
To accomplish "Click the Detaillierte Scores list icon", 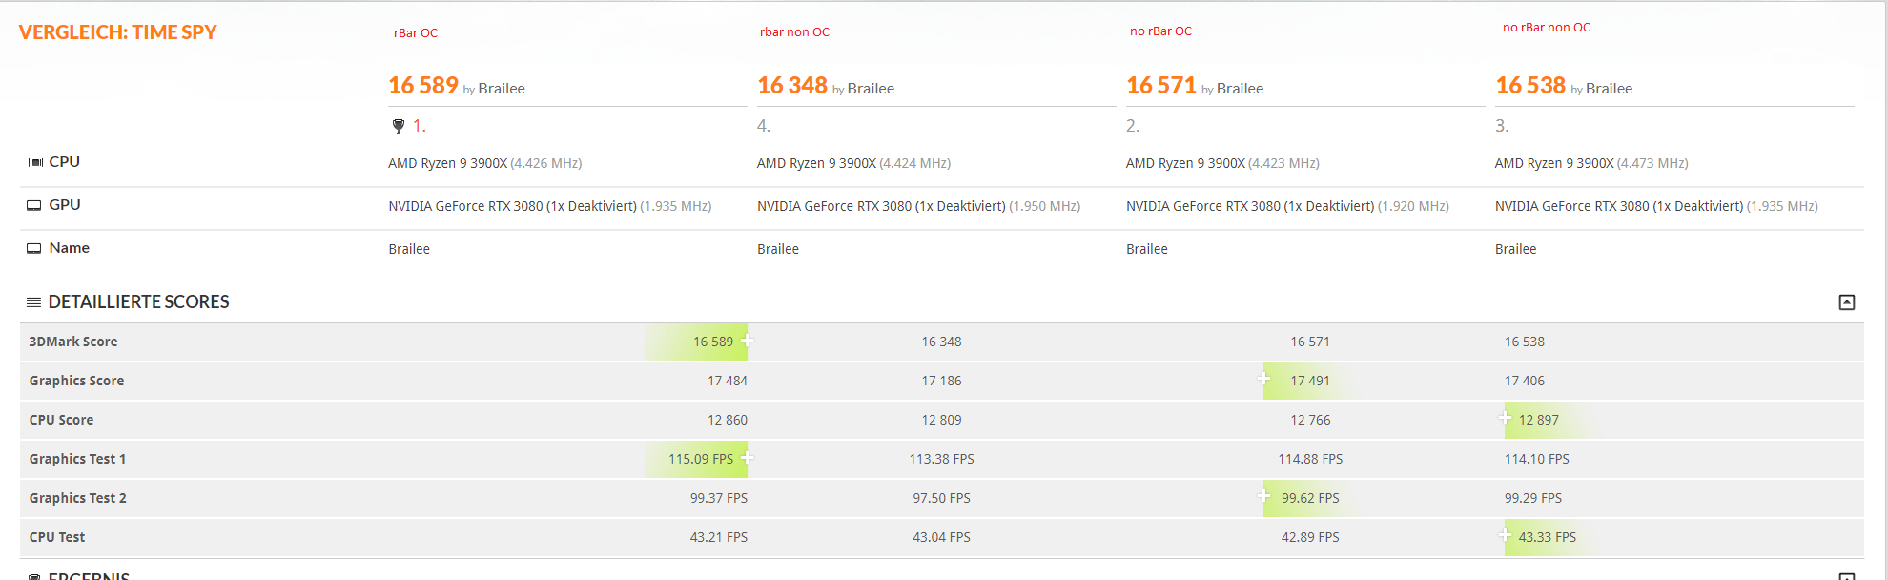I will point(33,302).
